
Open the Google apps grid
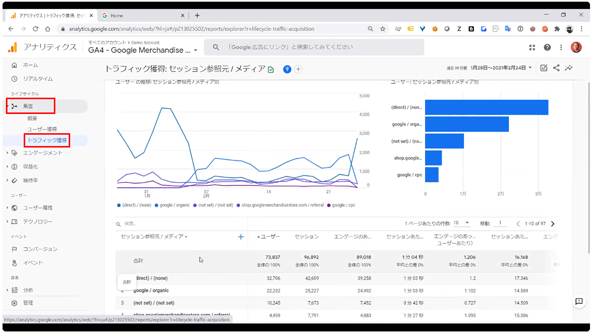click(x=532, y=47)
